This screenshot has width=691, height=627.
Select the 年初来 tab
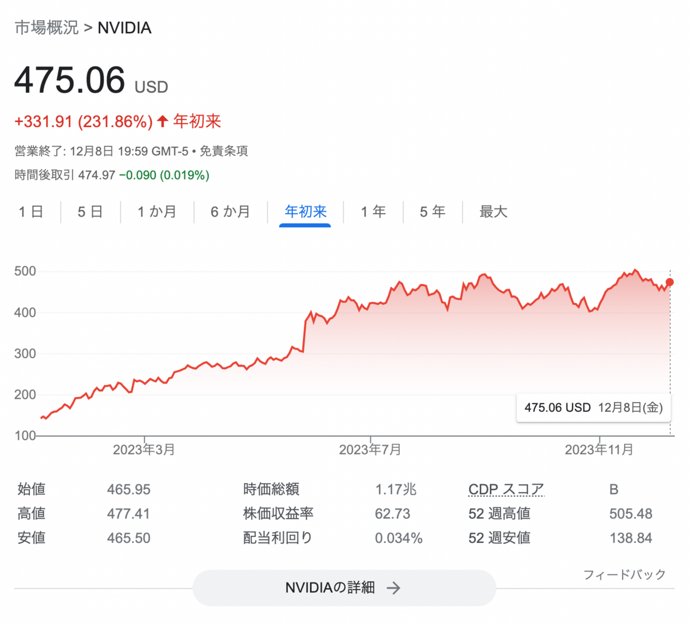pyautogui.click(x=305, y=212)
